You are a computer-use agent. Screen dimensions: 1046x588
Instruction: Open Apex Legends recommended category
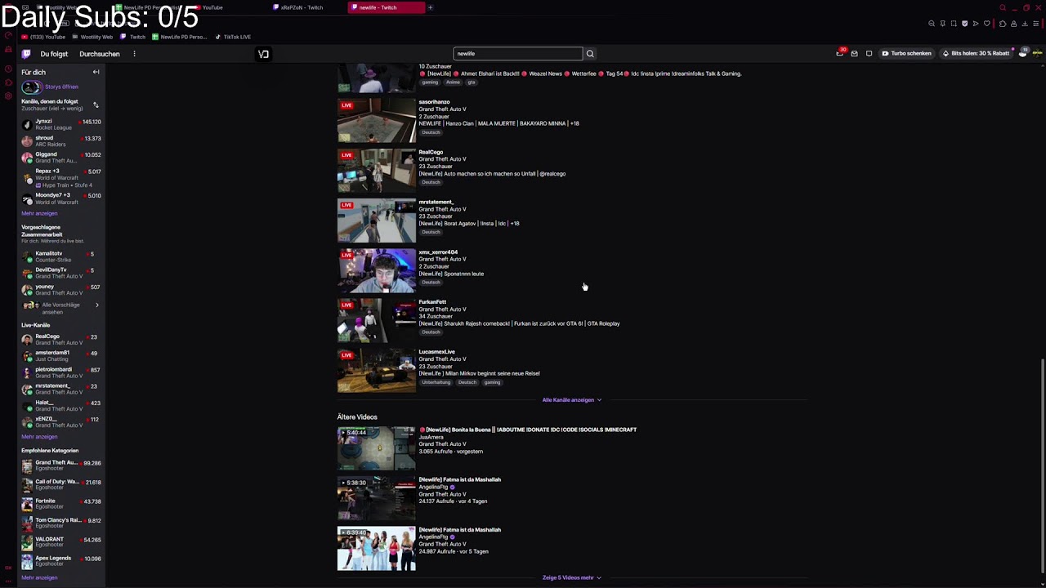tap(62, 561)
